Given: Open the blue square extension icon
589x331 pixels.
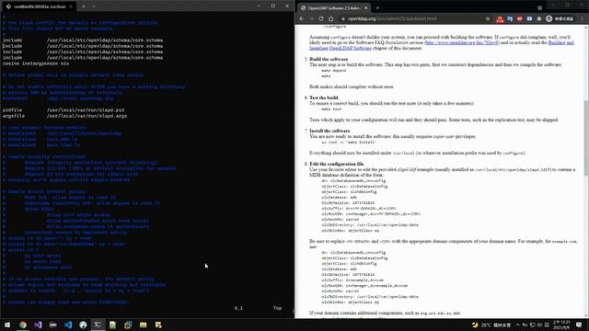Looking at the screenshot, I should pyautogui.click(x=529, y=18).
